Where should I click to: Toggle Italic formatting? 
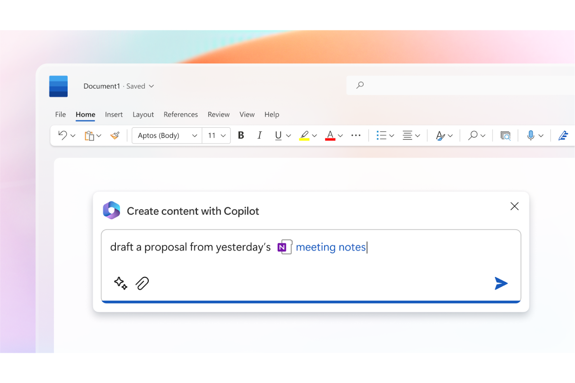point(260,135)
